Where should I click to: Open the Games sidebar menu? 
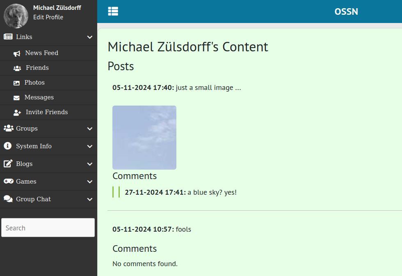(x=26, y=182)
